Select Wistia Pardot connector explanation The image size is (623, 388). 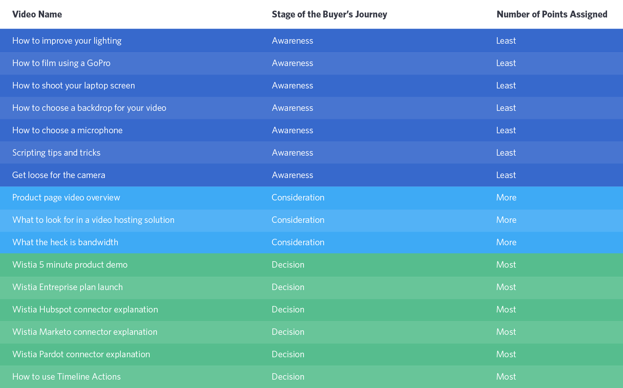(81, 354)
